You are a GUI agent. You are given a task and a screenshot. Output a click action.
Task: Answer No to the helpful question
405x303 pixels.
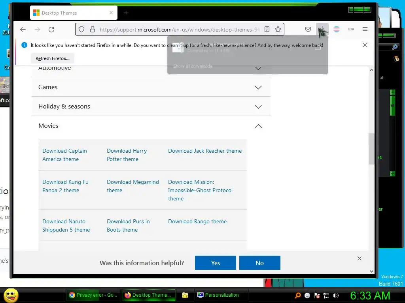click(x=259, y=263)
